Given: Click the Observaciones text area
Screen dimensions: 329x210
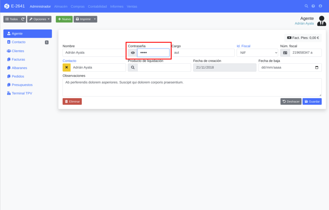Looking at the screenshot, I should click(x=192, y=87).
